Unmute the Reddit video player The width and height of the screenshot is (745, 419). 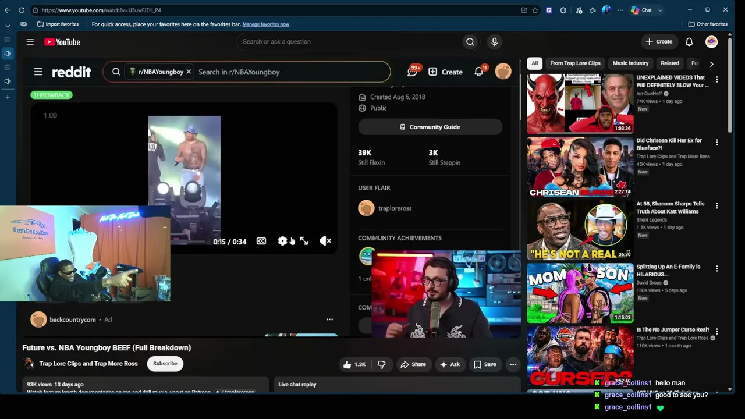click(x=325, y=241)
